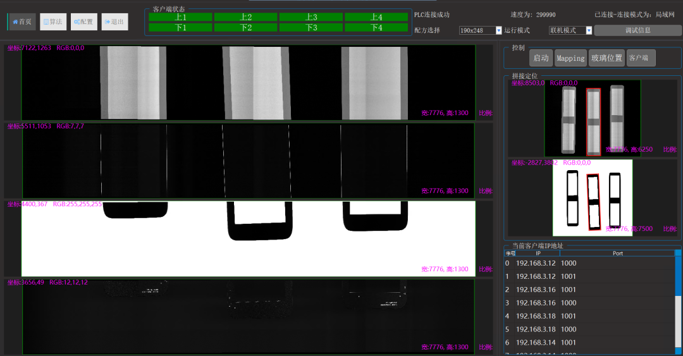Click the 序号 index column header

point(510,253)
